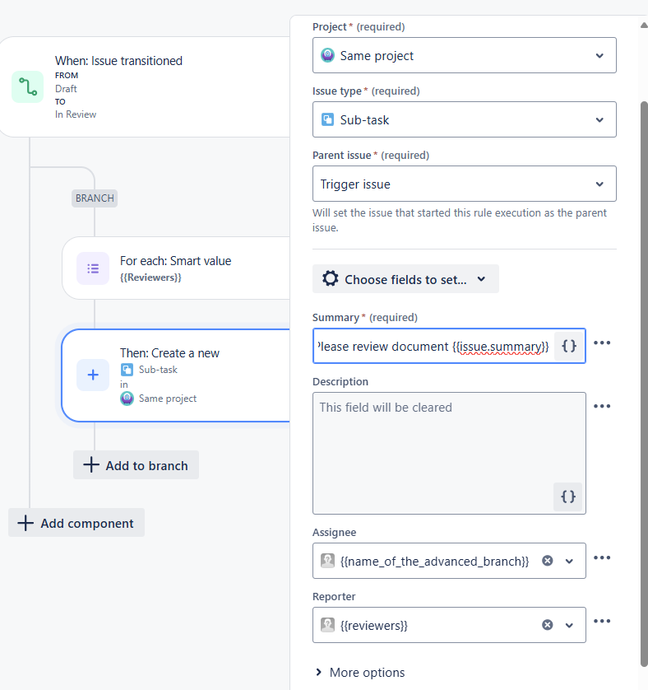
Task: Clear the Reporter field value
Action: (548, 625)
